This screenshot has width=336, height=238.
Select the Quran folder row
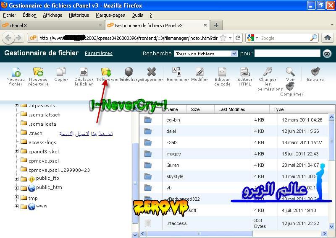234,165
